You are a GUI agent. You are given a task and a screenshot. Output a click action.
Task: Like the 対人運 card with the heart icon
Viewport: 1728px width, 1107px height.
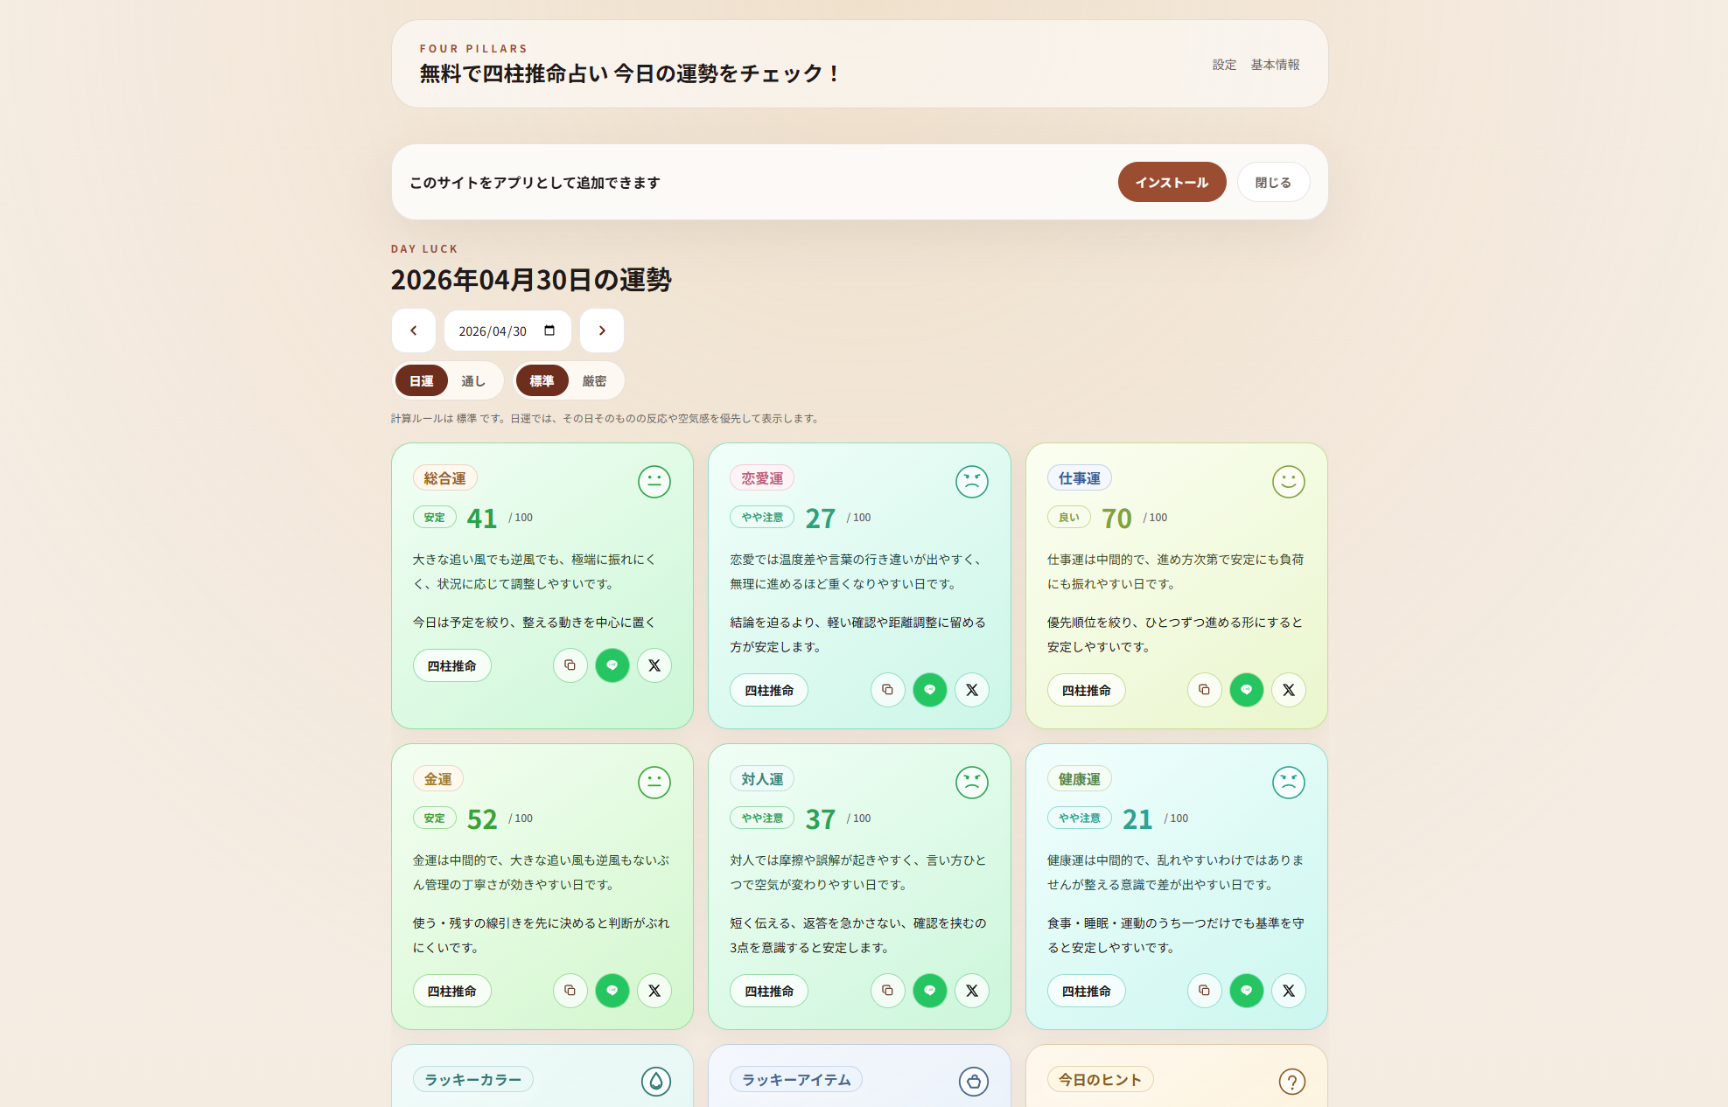pyautogui.click(x=929, y=991)
